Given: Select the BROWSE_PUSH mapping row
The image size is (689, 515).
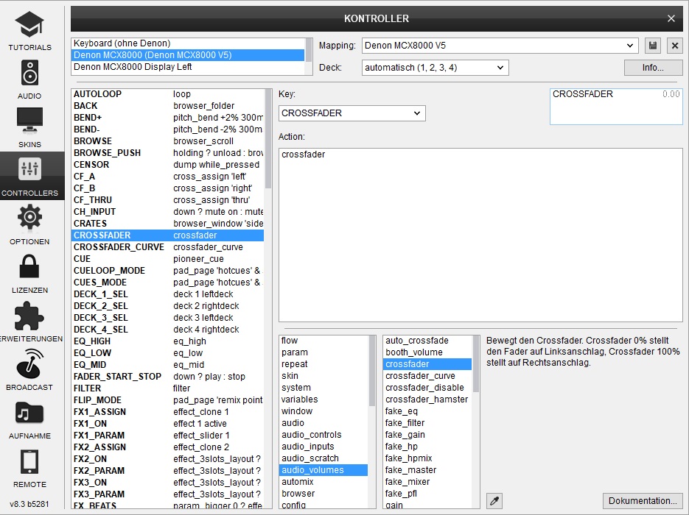Looking at the screenshot, I should click(167, 152).
